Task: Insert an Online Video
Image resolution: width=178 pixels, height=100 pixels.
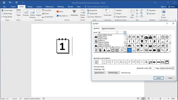Action: coord(83,14)
